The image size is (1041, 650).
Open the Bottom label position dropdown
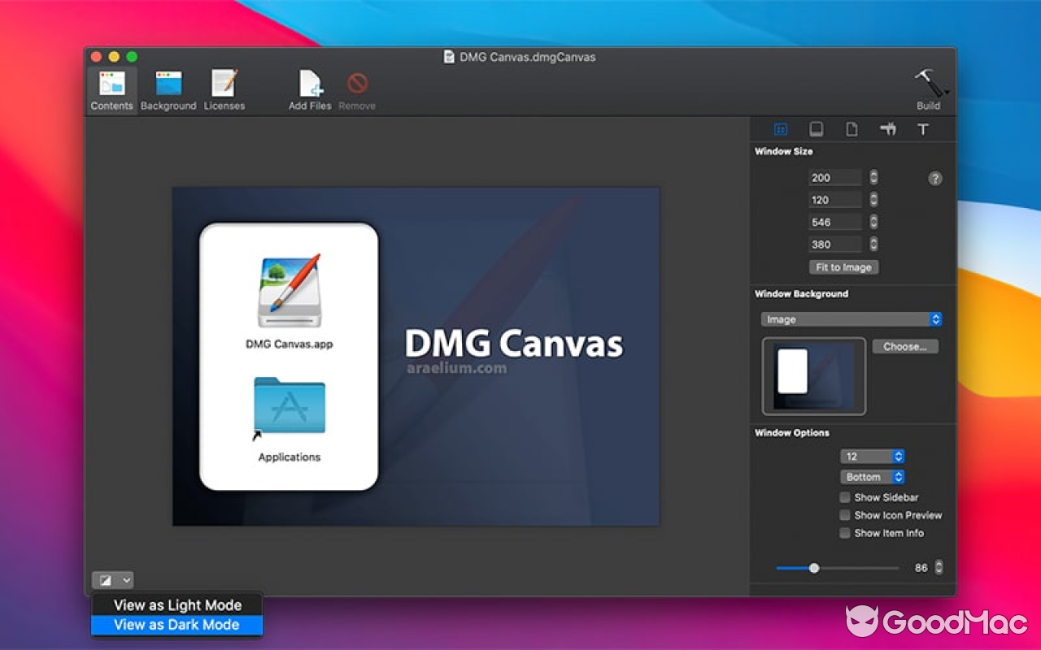coord(872,476)
